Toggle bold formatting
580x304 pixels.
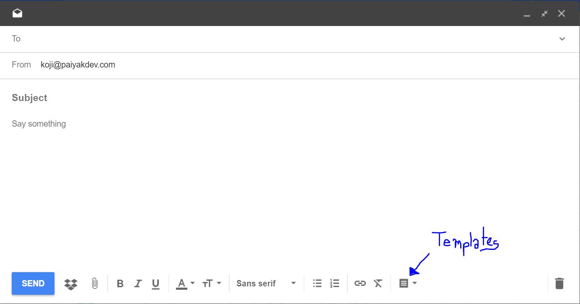coord(120,284)
